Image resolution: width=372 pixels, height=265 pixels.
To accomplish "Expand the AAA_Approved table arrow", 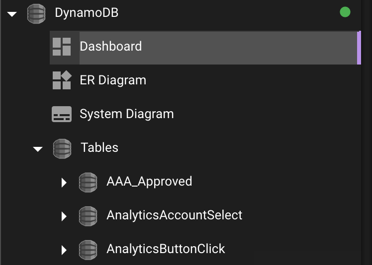I will pyautogui.click(x=64, y=183).
